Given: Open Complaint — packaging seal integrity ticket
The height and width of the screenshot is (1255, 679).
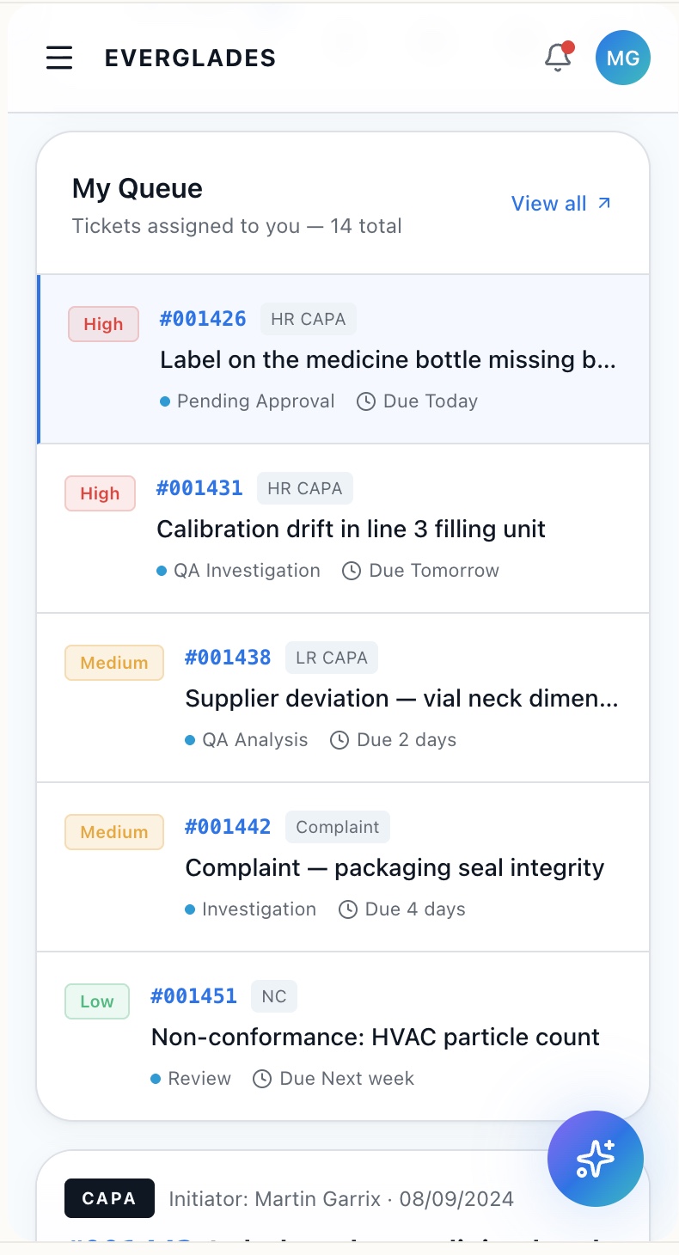Looking at the screenshot, I should tap(395, 868).
